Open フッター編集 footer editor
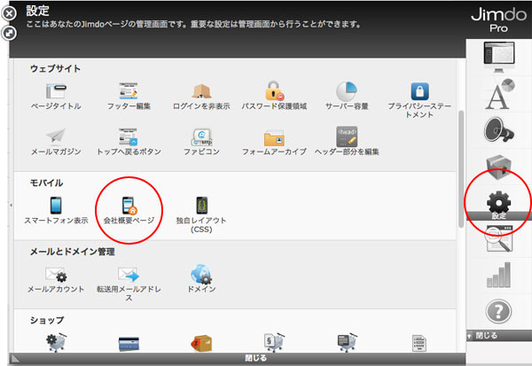The image size is (532, 366). click(129, 97)
